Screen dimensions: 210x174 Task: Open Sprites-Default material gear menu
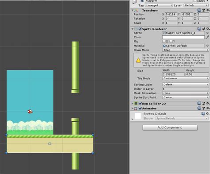tap(208, 113)
